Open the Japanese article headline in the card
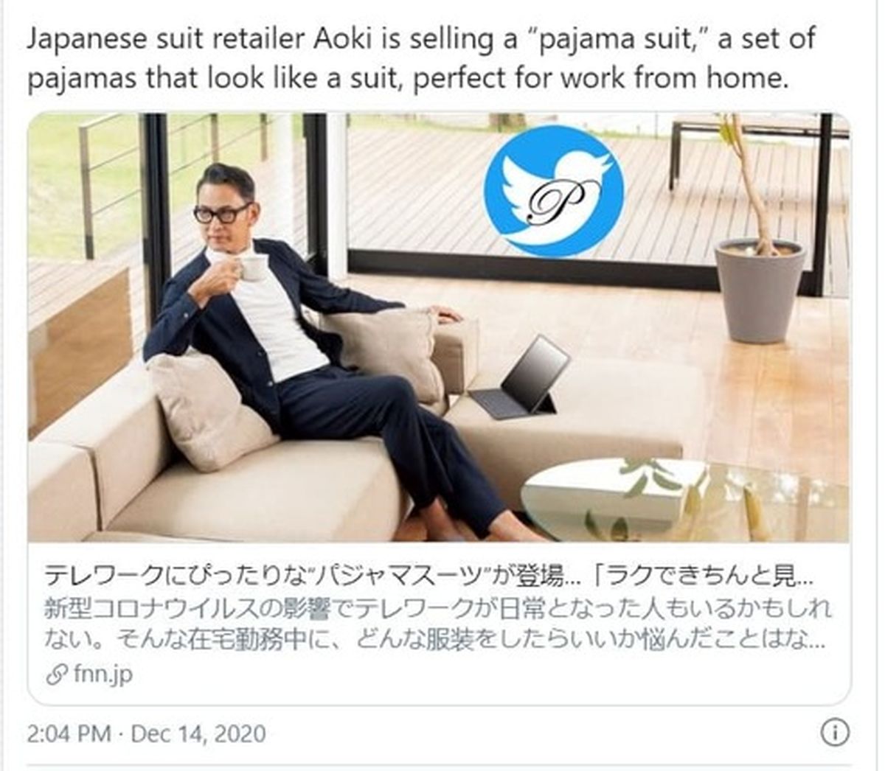885x771 pixels. pos(429,574)
